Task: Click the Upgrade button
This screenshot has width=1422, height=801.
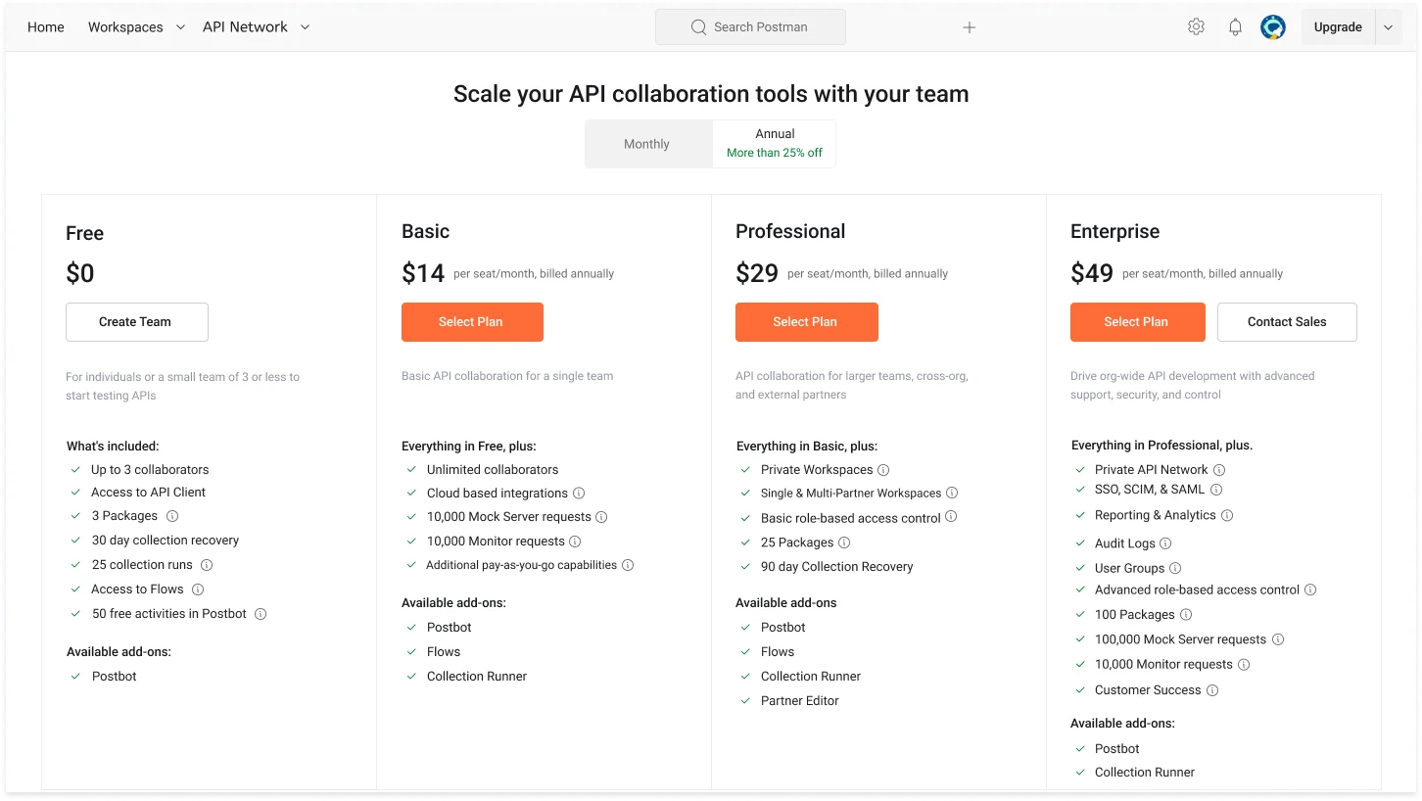Action: pyautogui.click(x=1337, y=27)
